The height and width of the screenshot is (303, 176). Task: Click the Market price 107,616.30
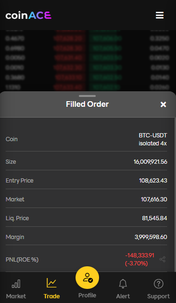154,199
